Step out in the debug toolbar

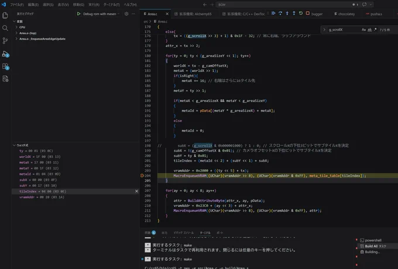(x=294, y=13)
